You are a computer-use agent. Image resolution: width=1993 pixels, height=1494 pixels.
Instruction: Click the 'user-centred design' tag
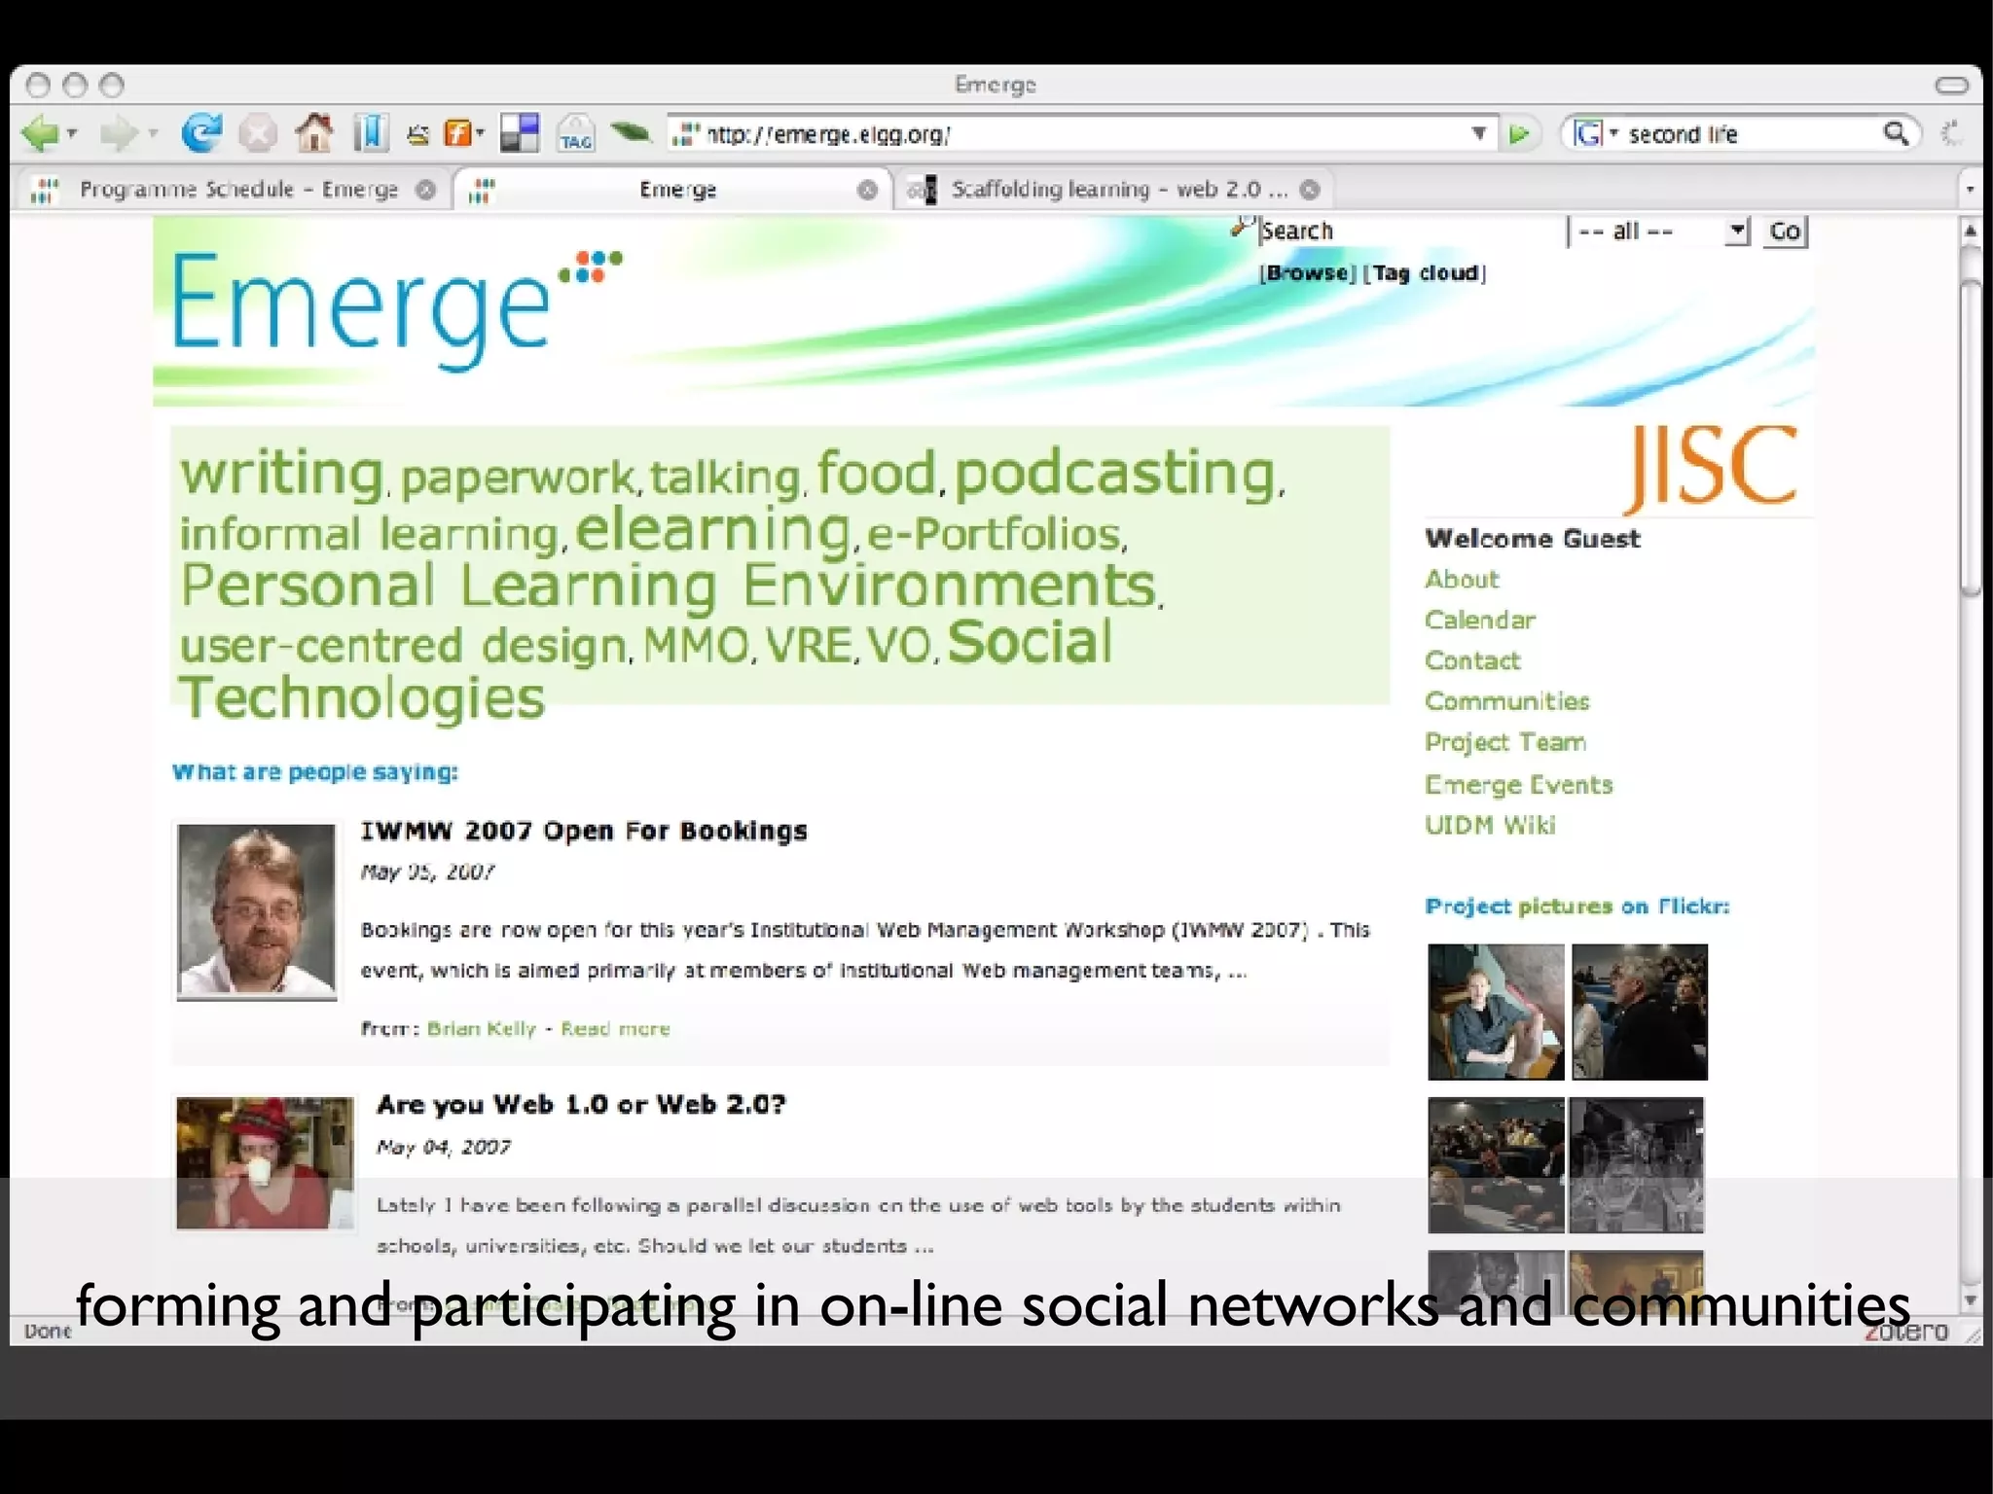click(403, 646)
